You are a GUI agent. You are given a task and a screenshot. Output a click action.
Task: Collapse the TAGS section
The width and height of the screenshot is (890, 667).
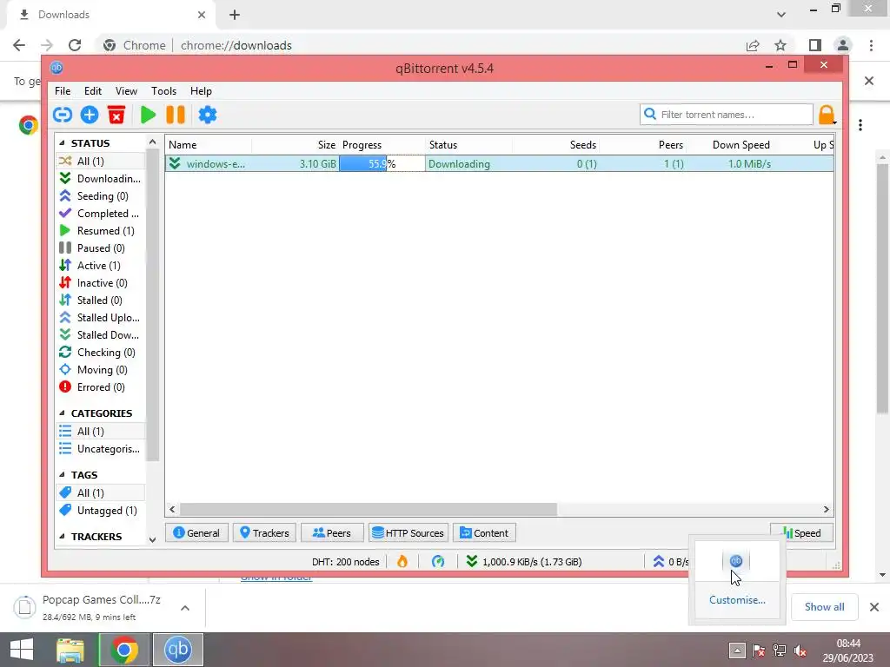62,475
